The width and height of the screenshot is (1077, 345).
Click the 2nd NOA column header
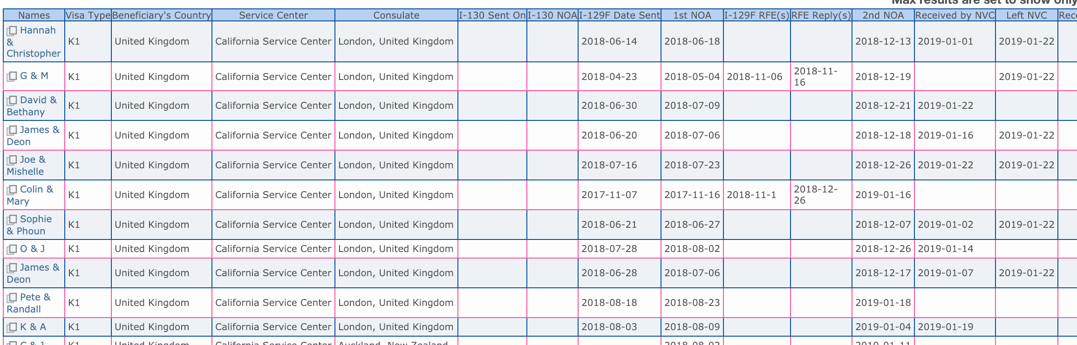point(883,15)
